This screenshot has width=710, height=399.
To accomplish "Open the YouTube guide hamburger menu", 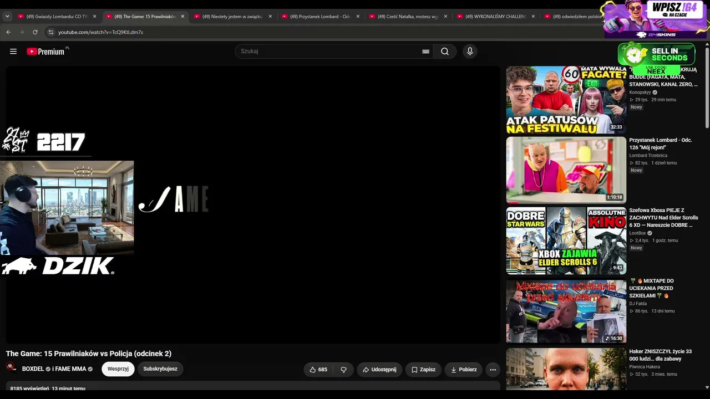I will (x=13, y=52).
